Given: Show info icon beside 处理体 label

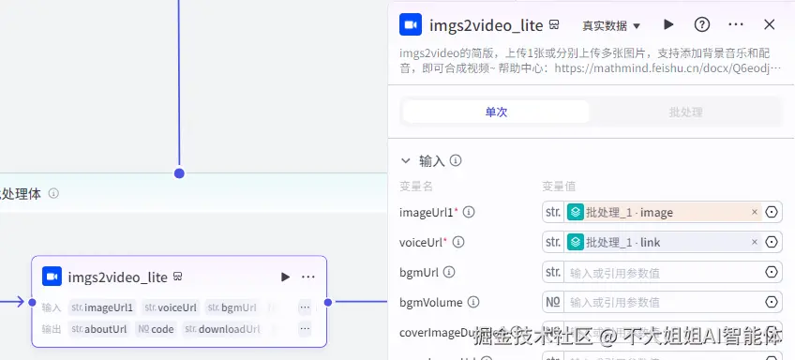Looking at the screenshot, I should pos(53,194).
